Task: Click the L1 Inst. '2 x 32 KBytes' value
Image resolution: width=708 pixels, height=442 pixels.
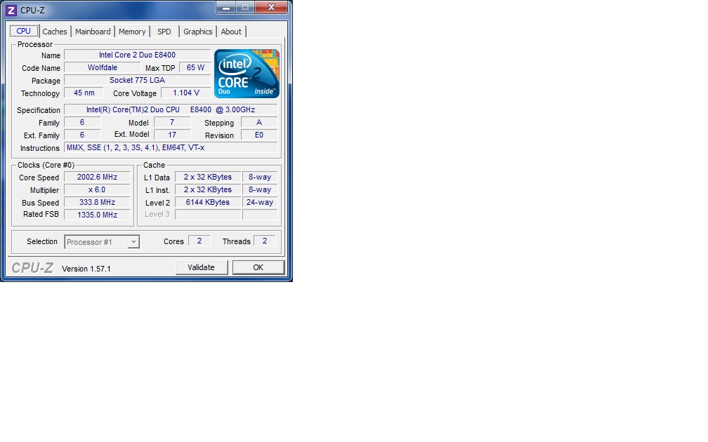Action: click(208, 190)
